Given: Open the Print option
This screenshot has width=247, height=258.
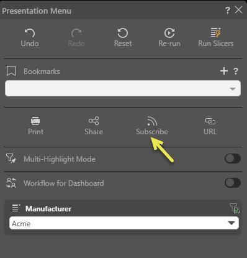Looking at the screenshot, I should (x=35, y=121).
